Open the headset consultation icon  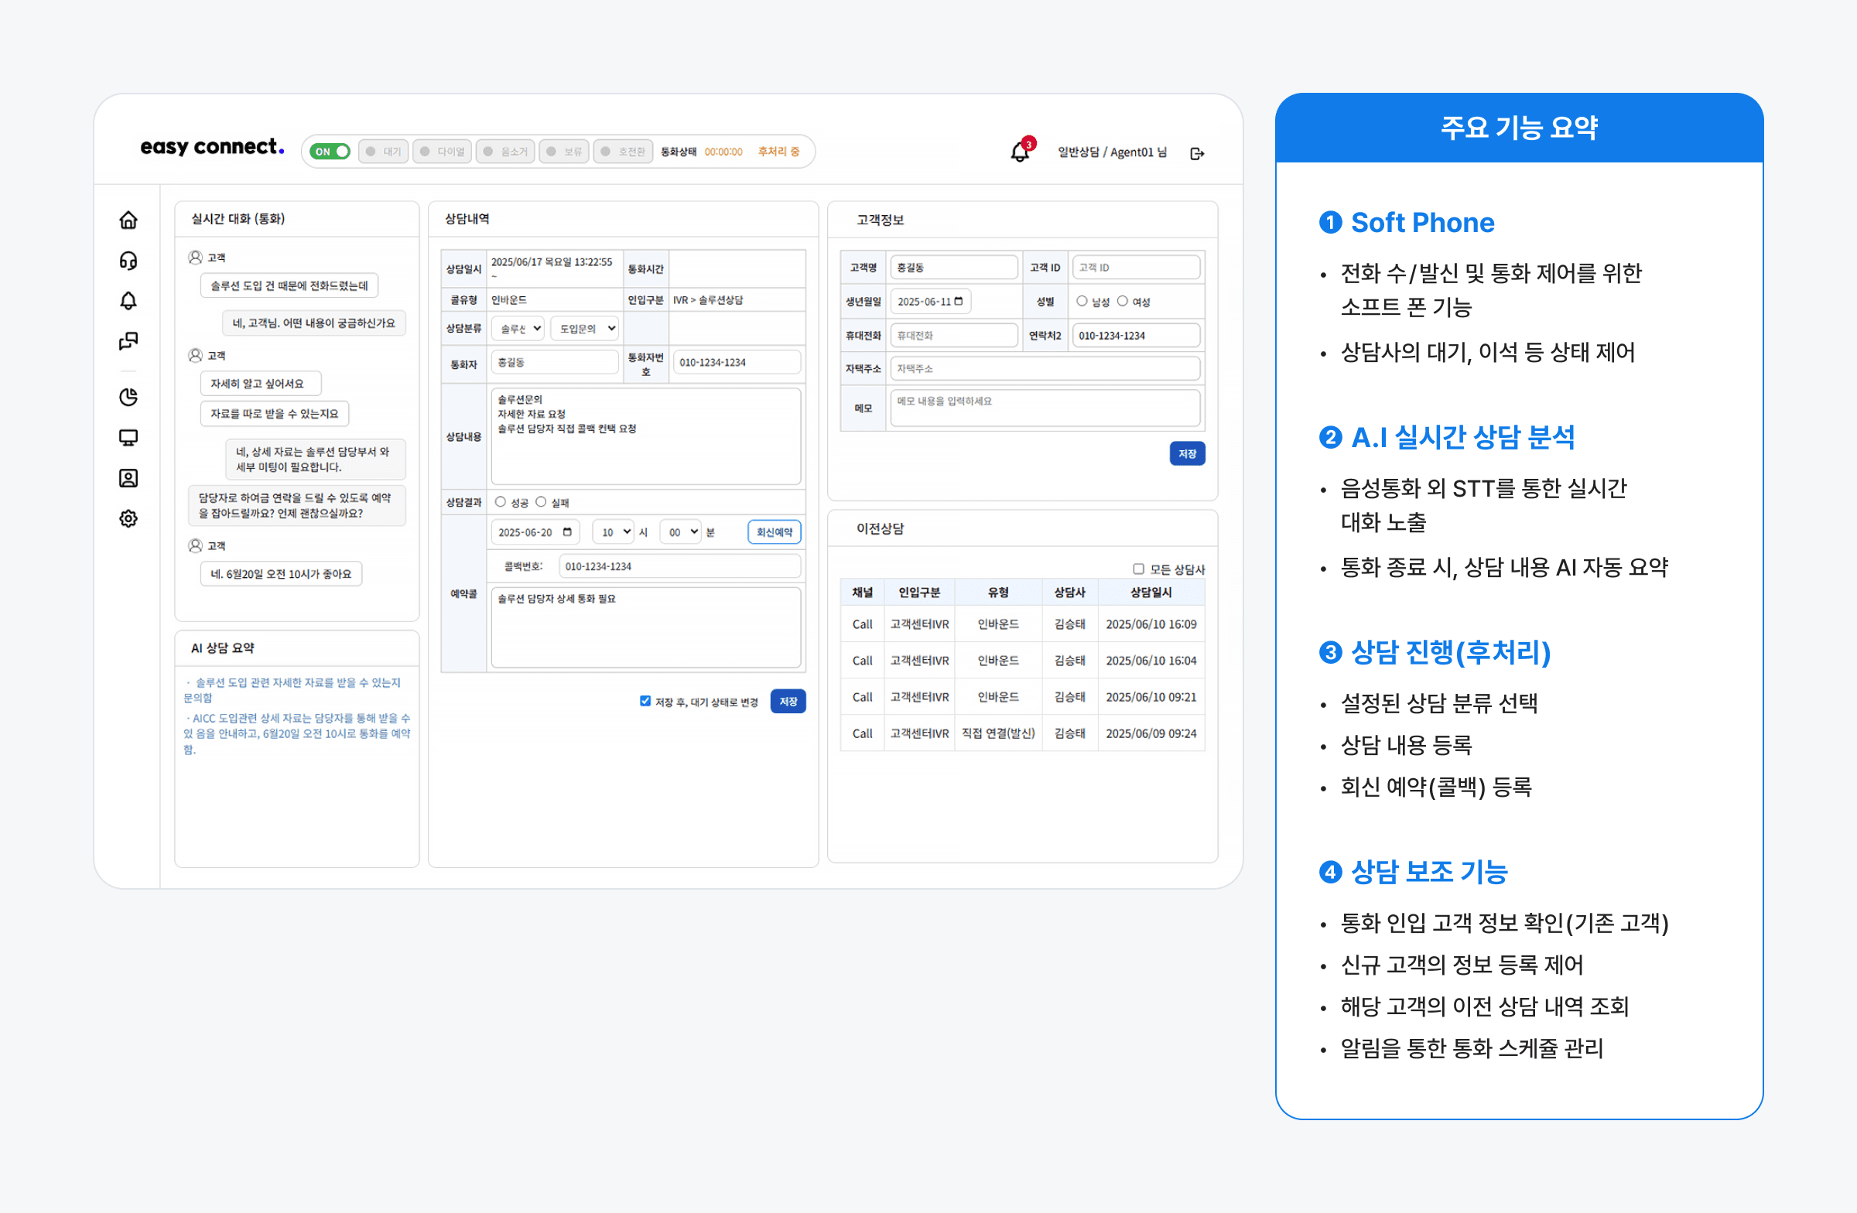128,261
